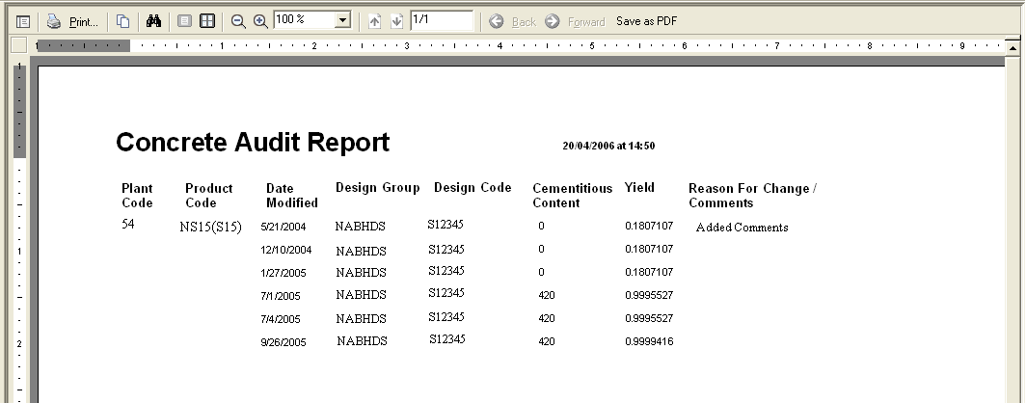
Task: Open Find with binoculars icon
Action: tap(153, 20)
